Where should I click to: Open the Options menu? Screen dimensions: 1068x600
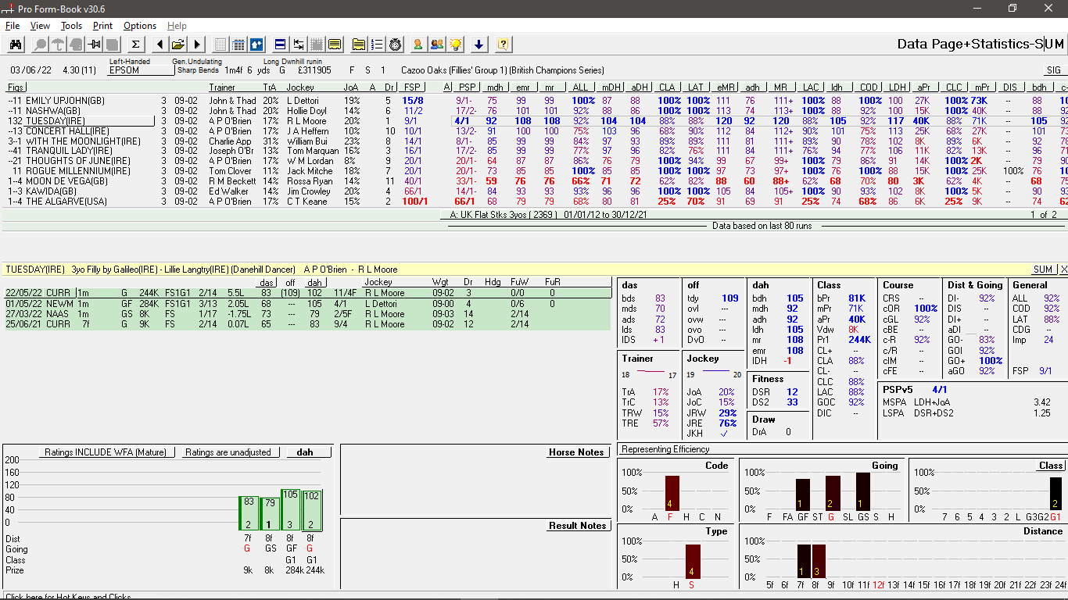(138, 25)
